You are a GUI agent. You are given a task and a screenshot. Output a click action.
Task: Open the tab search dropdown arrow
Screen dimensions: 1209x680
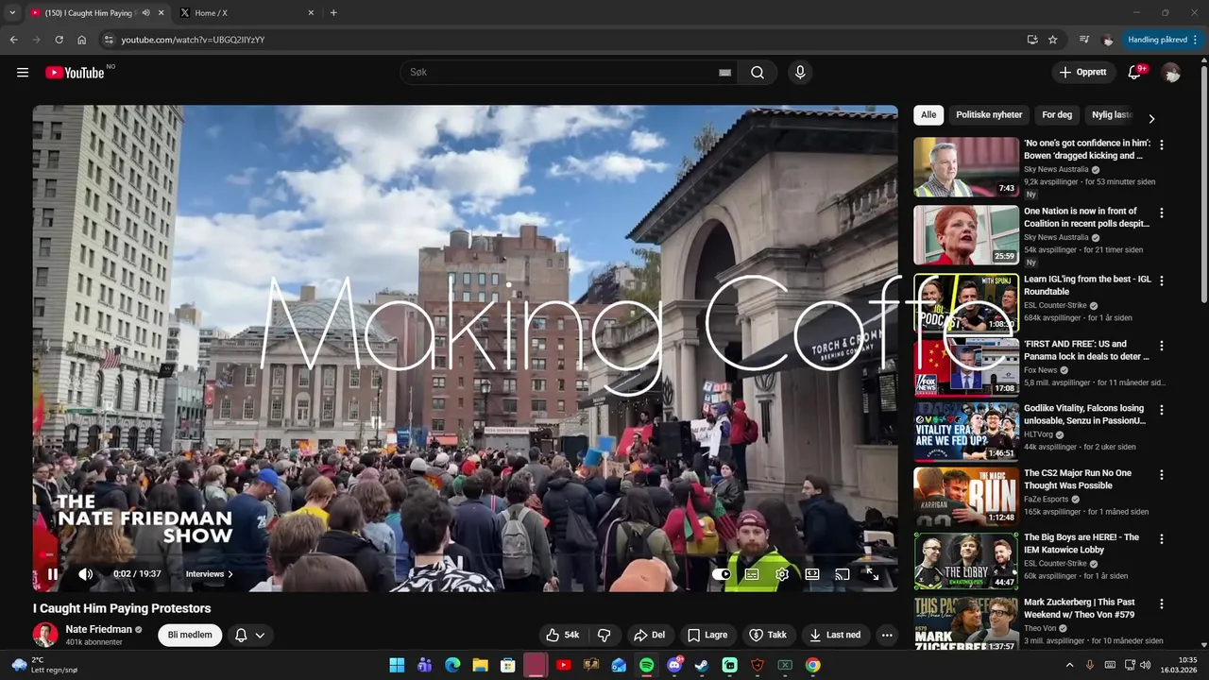12,13
